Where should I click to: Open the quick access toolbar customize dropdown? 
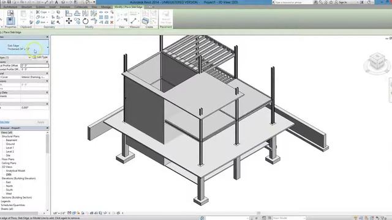tap(94, 2)
